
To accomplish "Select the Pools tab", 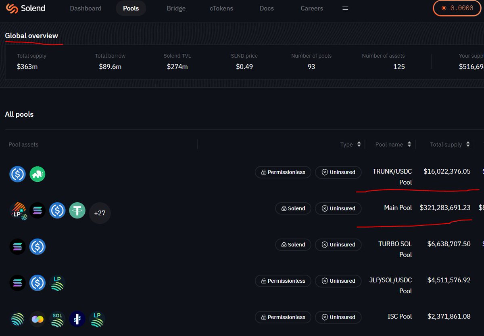I will click(x=131, y=8).
